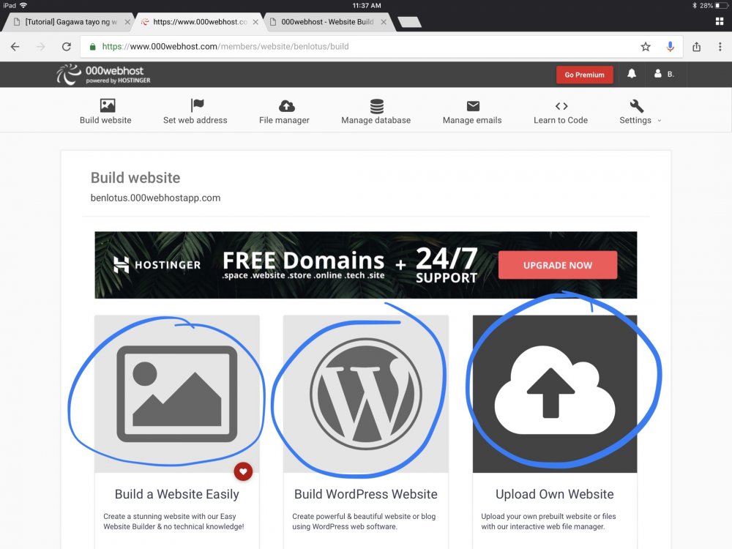The height and width of the screenshot is (549, 732).
Task: Open Chrome's three-dot menu
Action: 719,47
